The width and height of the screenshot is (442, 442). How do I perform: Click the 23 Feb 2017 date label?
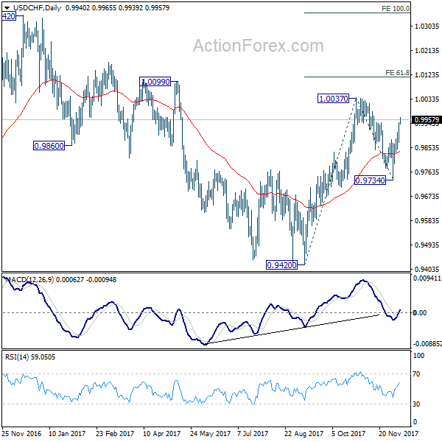[x=115, y=433]
